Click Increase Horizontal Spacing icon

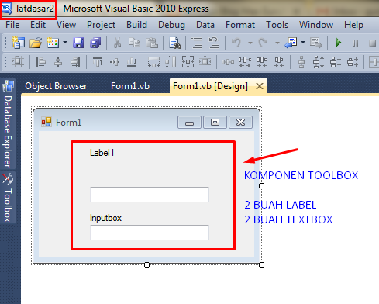click(x=245, y=62)
